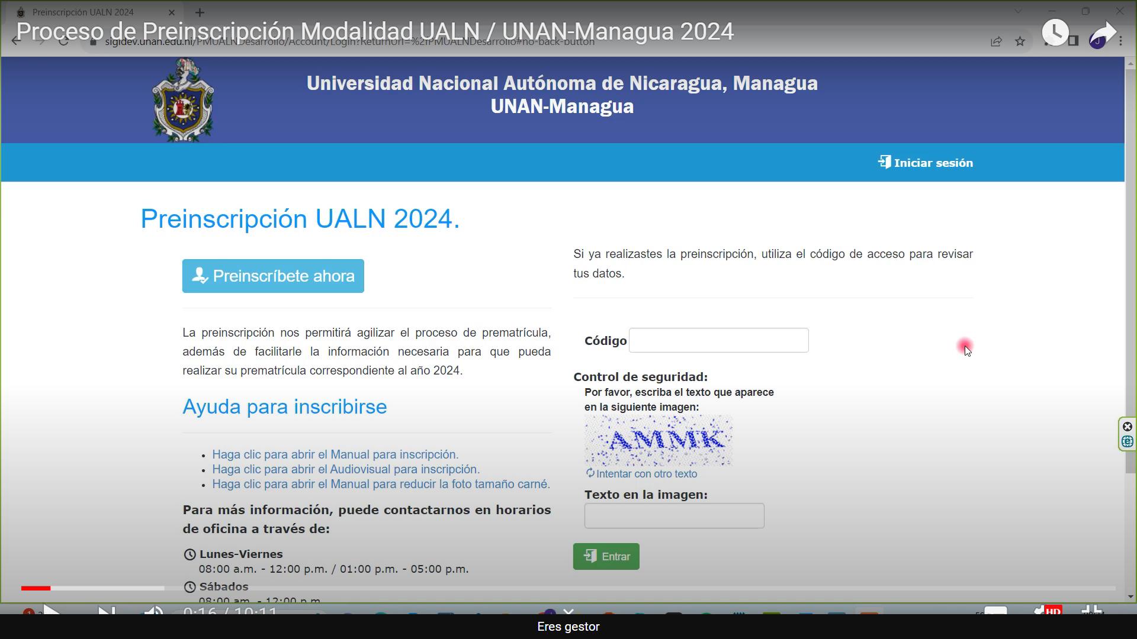Click the Ayuda para inscribirse heading

[x=284, y=407]
